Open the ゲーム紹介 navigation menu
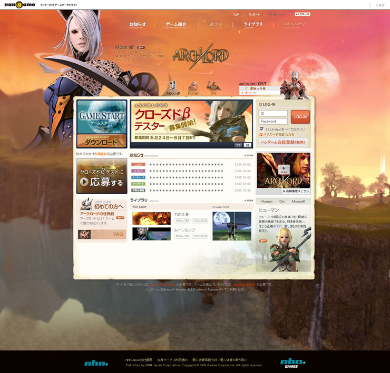 tap(176, 25)
